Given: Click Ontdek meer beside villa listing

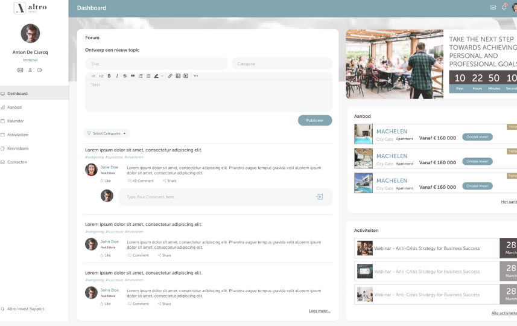Looking at the screenshot, I should (477, 186).
